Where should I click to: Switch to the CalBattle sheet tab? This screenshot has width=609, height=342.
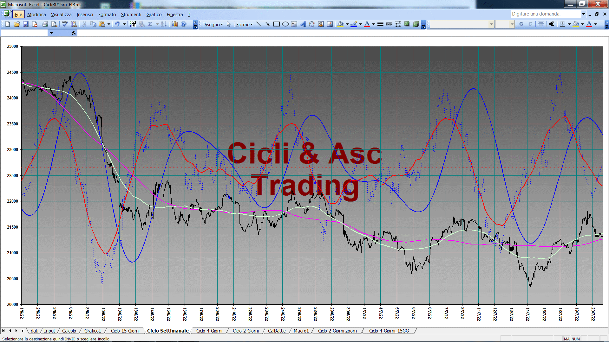coord(277,331)
